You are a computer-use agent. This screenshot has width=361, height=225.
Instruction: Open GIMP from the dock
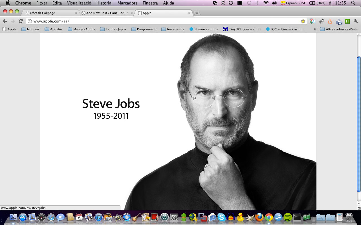pos(250,217)
